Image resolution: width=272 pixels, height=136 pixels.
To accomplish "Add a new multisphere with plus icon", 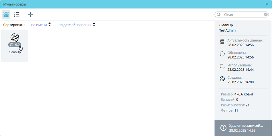I will click(30, 14).
